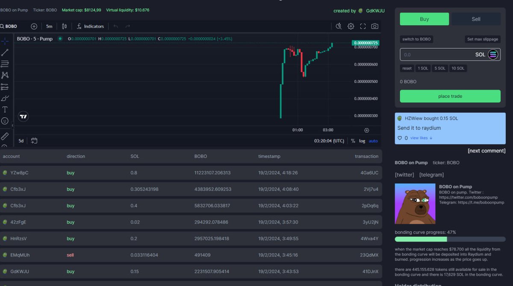
Task: Open transaction 2Vj7u4
Action: (371, 189)
